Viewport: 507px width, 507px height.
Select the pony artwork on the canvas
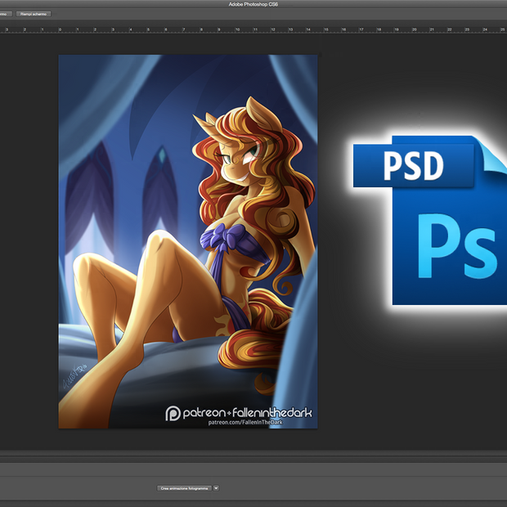click(188, 241)
